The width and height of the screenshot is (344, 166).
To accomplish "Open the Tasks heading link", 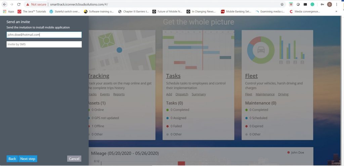I will point(173,76).
